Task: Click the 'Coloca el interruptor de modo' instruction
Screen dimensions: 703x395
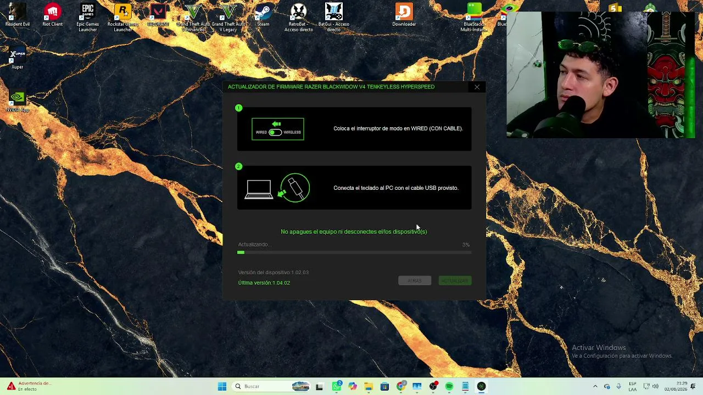Action: coord(398,128)
